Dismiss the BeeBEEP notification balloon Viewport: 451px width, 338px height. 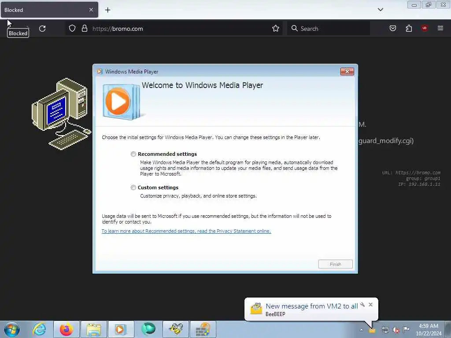coord(370,305)
